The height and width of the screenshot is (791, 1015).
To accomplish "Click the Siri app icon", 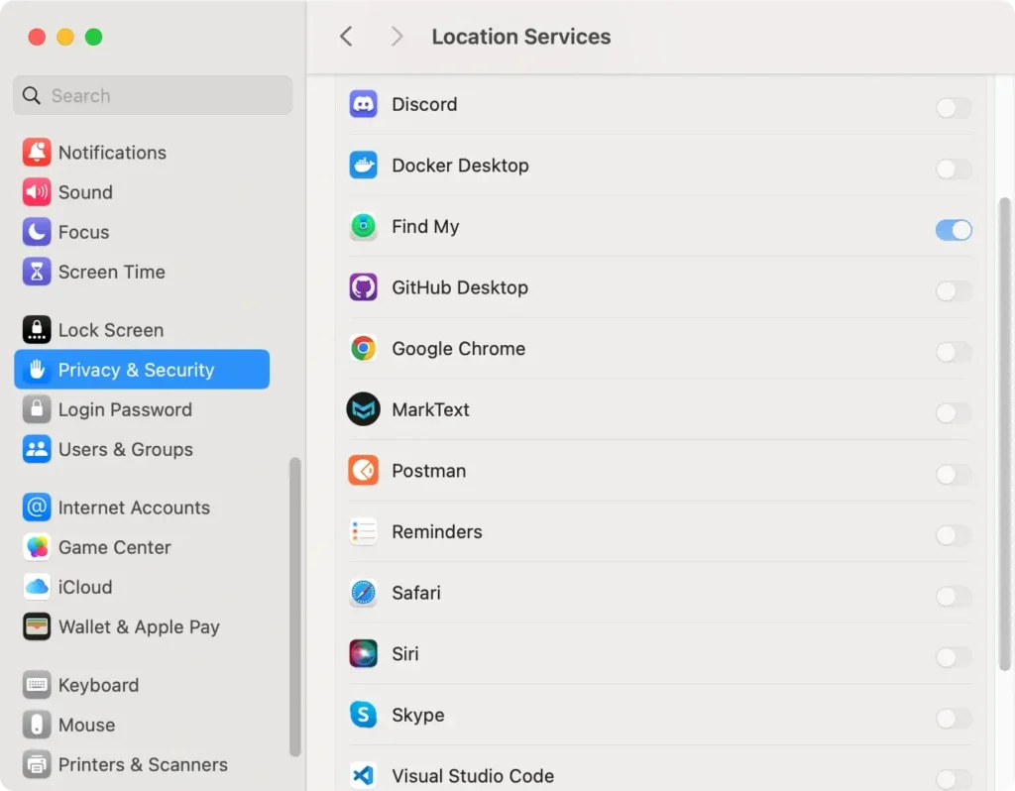I will click(363, 654).
